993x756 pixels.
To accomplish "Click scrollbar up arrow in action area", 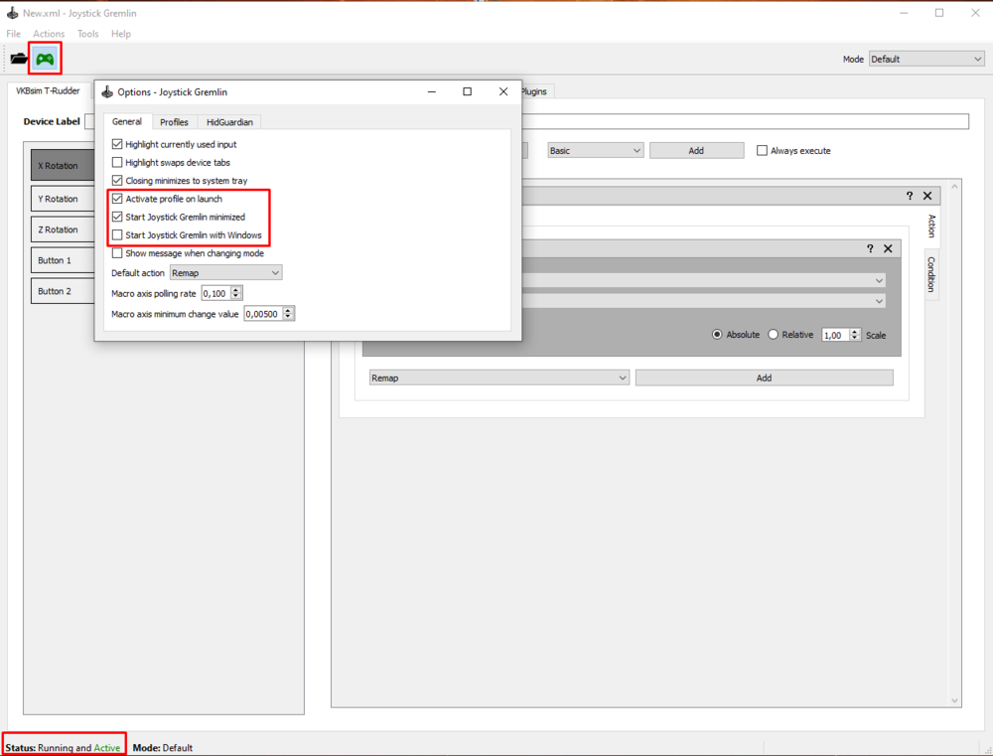I will click(955, 187).
